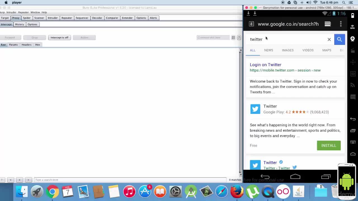Click the Genymotion sidebar back arrow icon
358x201 pixels.
tap(353, 119)
